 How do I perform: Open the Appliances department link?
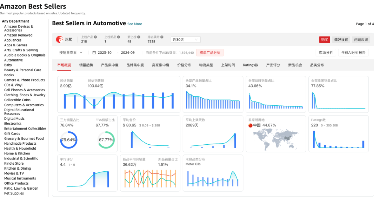coord(13,40)
